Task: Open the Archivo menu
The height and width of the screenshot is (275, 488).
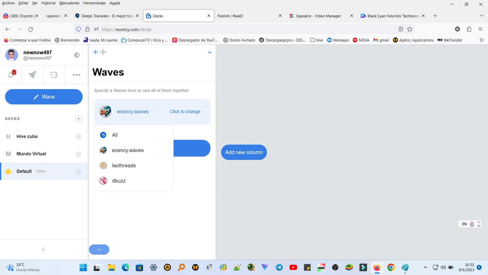Action: click(8, 3)
